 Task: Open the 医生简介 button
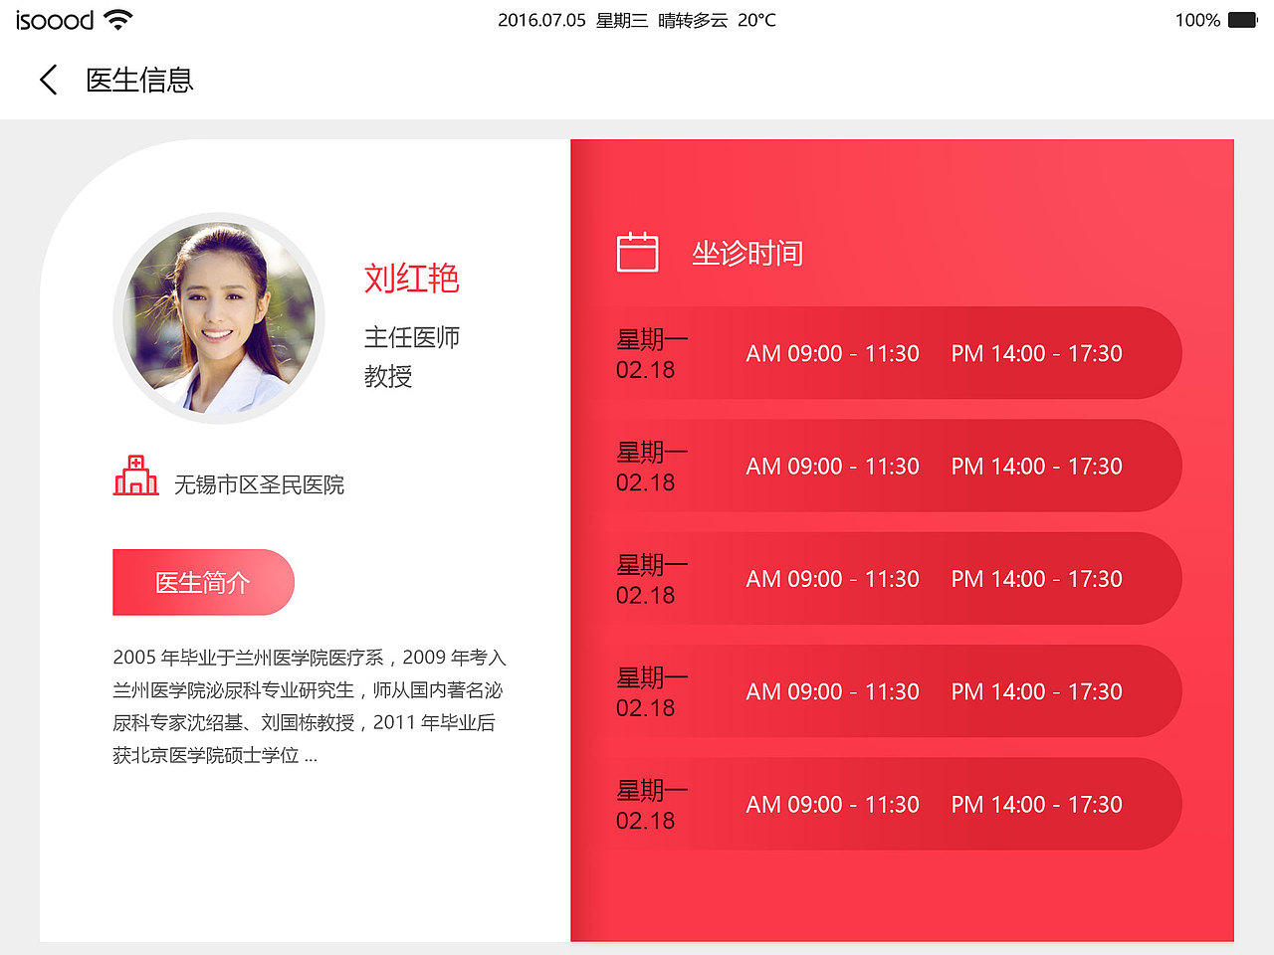[203, 582]
